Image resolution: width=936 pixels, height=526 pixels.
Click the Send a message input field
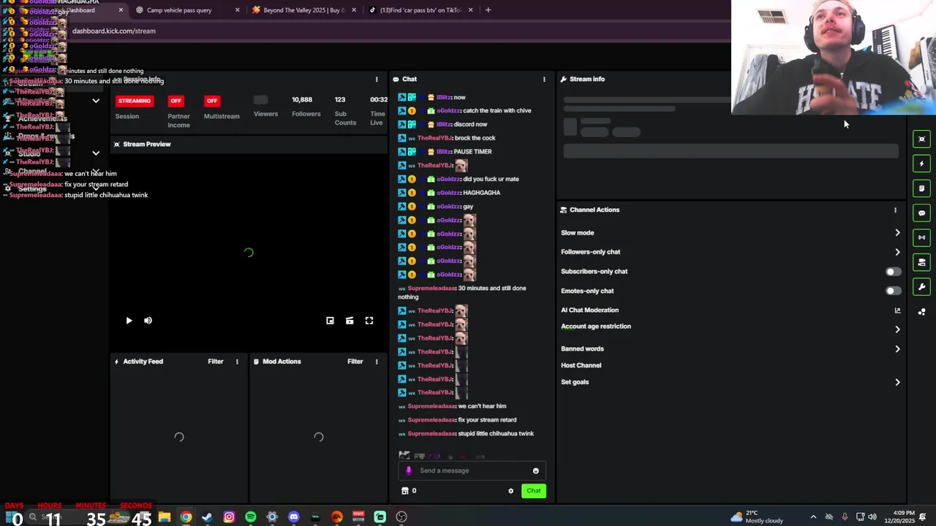pos(472,471)
